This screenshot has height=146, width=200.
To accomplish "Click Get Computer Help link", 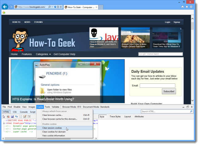I will coord(64,54).
